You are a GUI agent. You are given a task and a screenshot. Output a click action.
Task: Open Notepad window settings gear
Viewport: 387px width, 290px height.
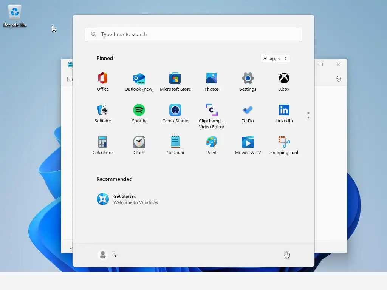tap(338, 79)
